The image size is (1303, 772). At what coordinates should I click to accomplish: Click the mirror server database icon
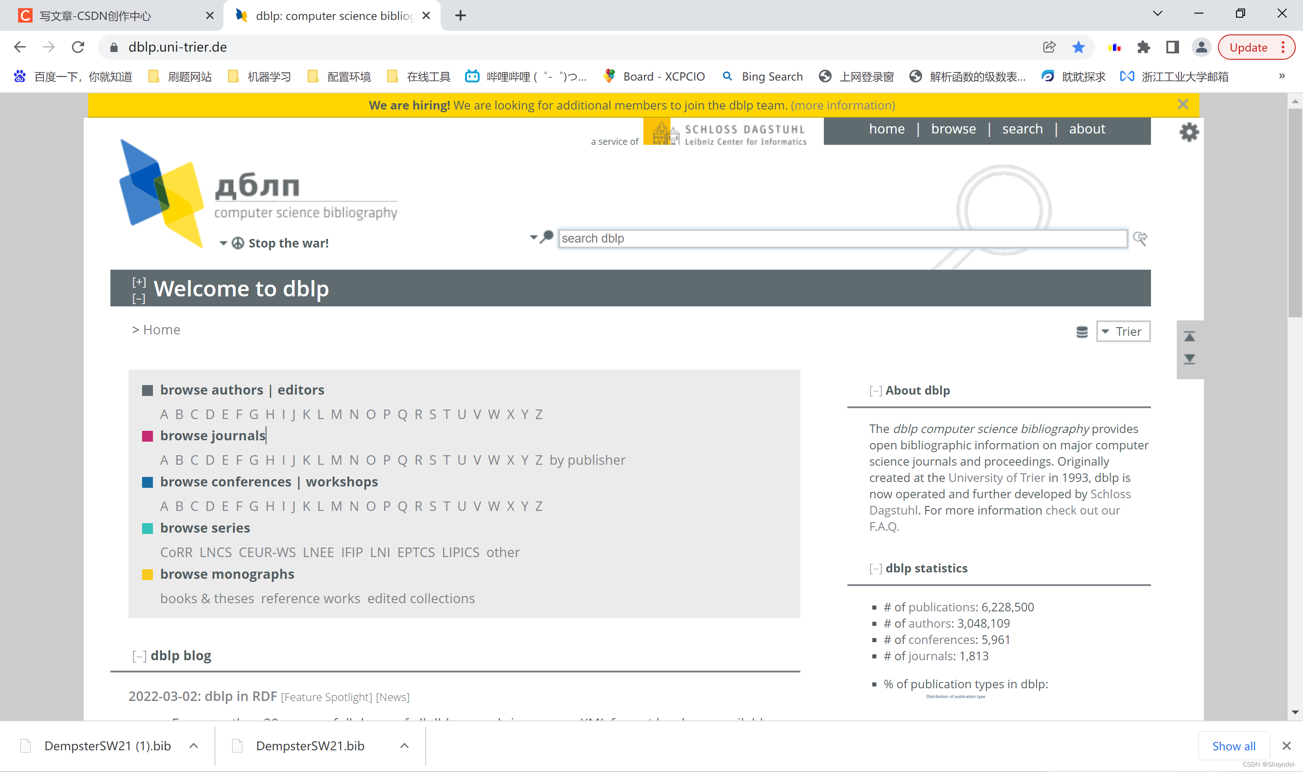[x=1081, y=332]
